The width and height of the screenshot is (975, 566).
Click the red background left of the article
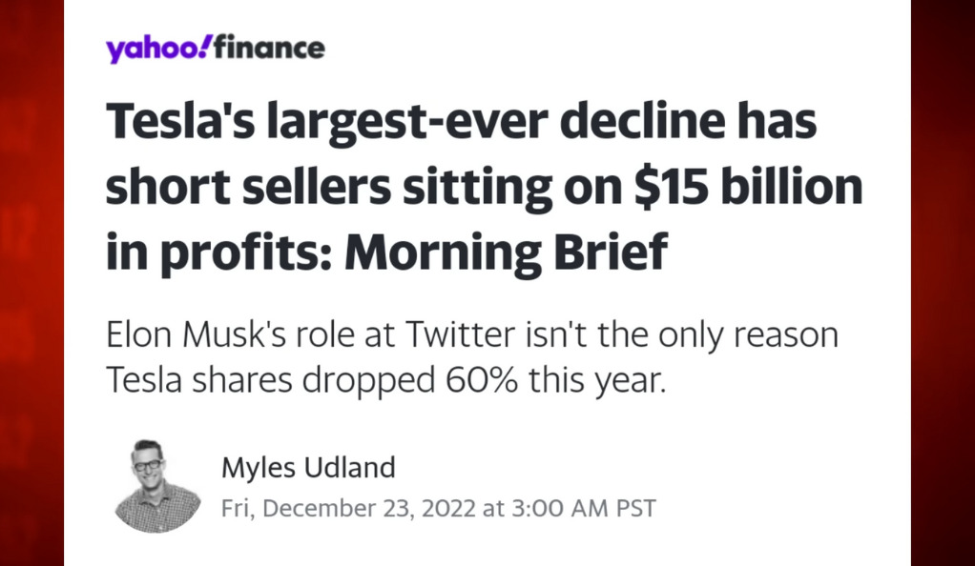pos(31,283)
